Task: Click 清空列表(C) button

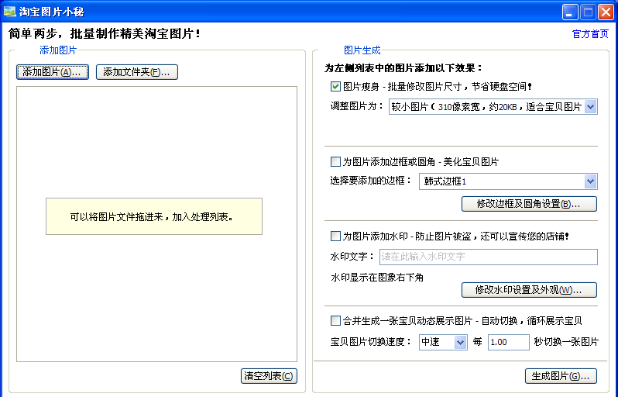Action: tap(269, 376)
